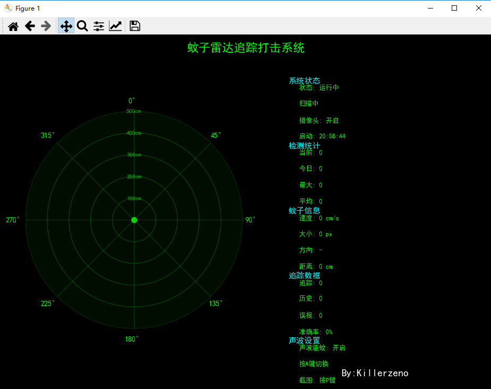Open the Edit axis and curve parameters tool
Screen dimensions: 491x389
[115, 26]
